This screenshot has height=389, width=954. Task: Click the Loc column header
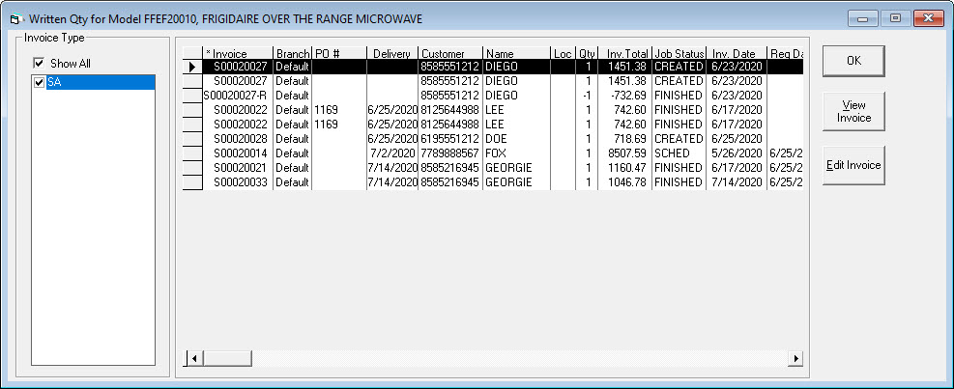click(x=563, y=53)
